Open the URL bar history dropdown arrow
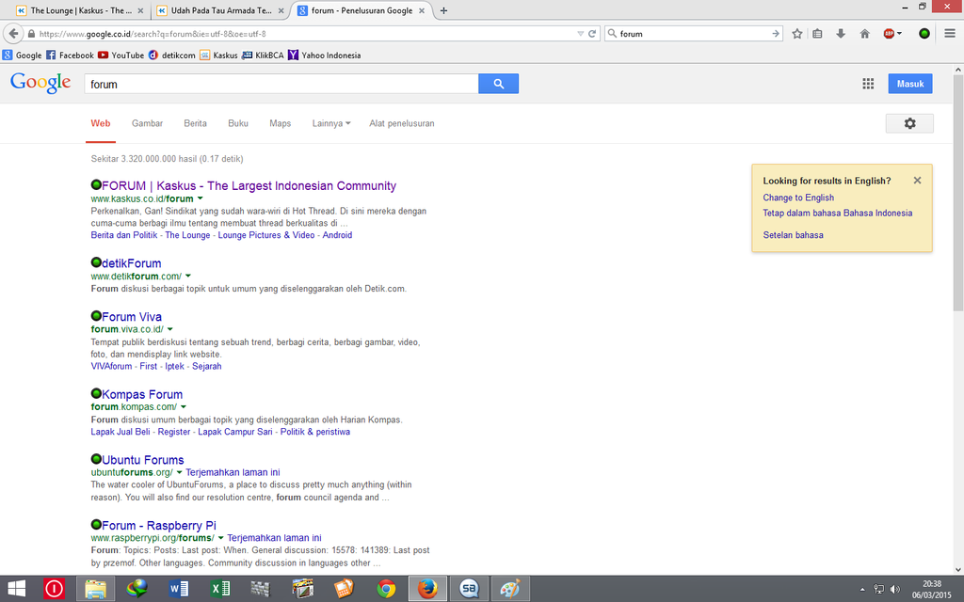The width and height of the screenshot is (964, 602). click(580, 34)
